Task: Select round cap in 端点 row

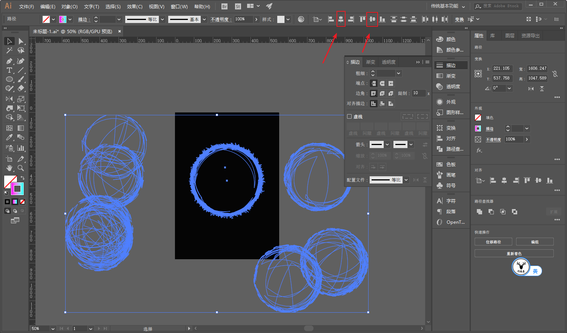Action: click(x=382, y=83)
